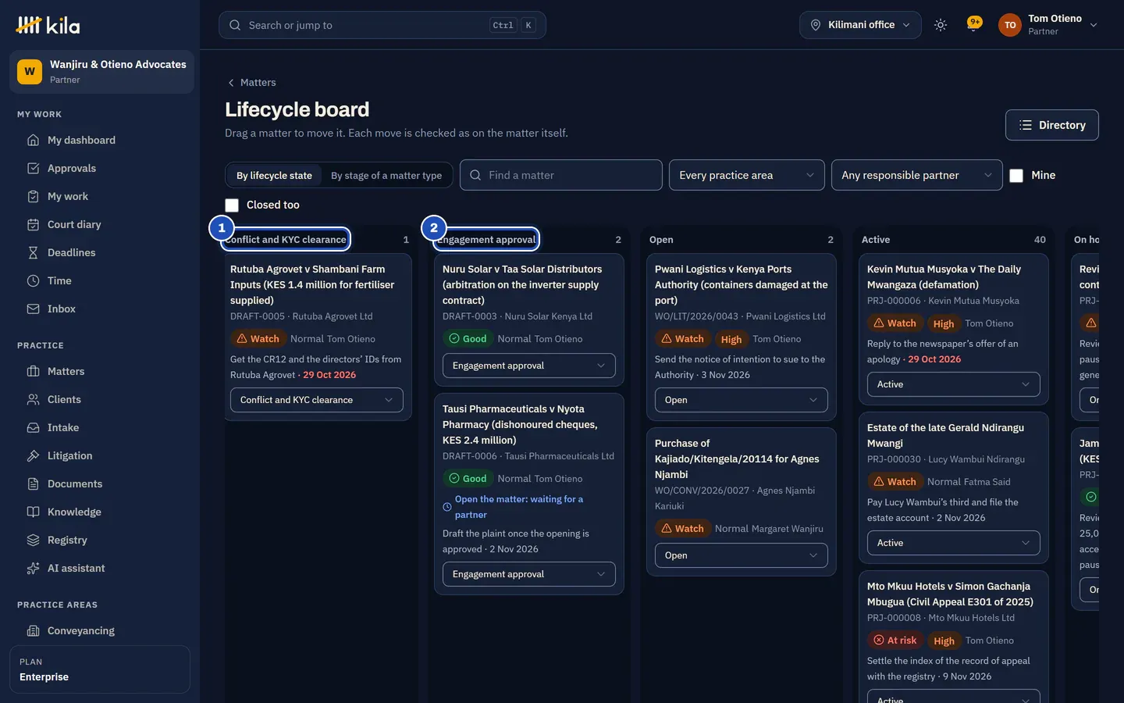The width and height of the screenshot is (1124, 703).
Task: Focus Search or jump to field
Action: click(382, 25)
